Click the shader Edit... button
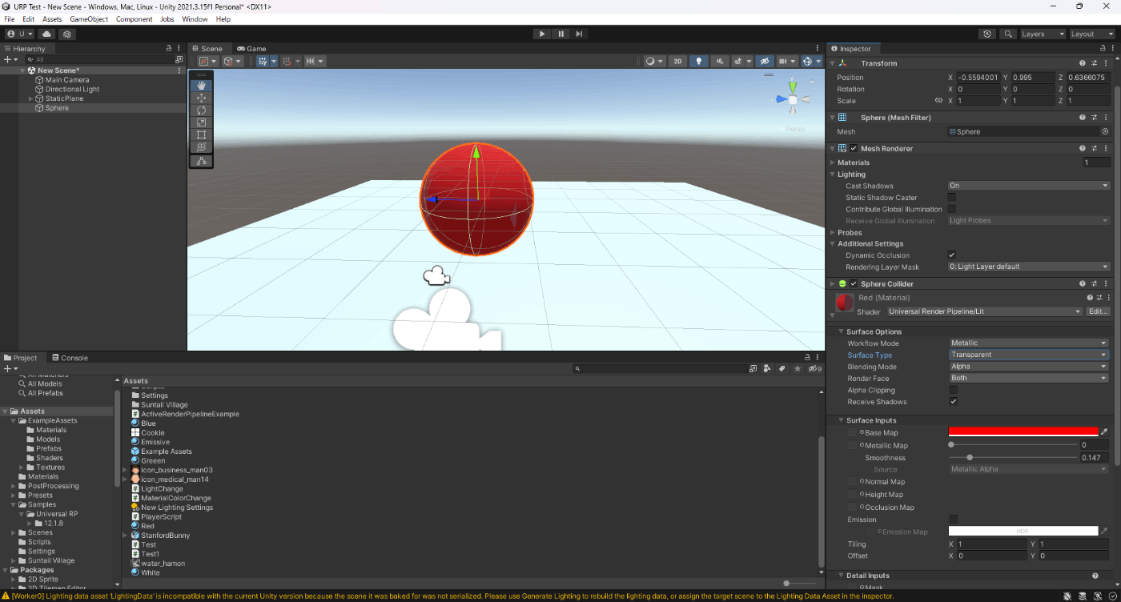1121x602 pixels. (1098, 311)
